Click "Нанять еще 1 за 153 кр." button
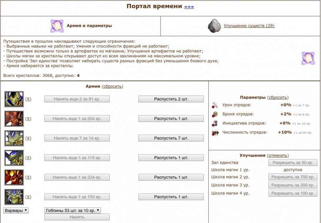 77,197
